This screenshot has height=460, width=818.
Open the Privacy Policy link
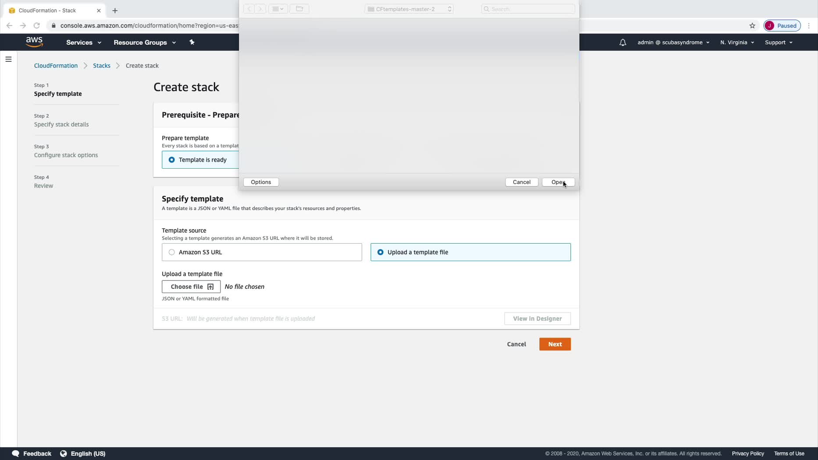point(748,454)
